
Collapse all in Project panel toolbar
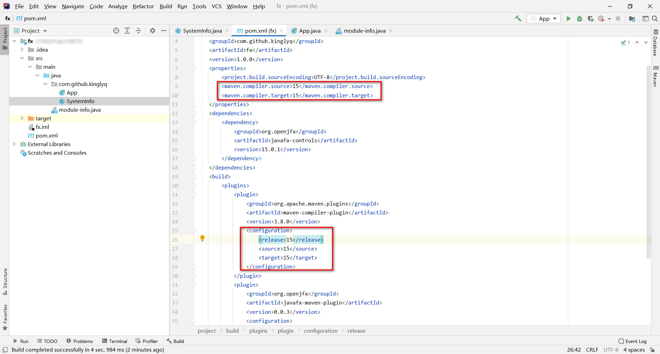tap(139, 31)
